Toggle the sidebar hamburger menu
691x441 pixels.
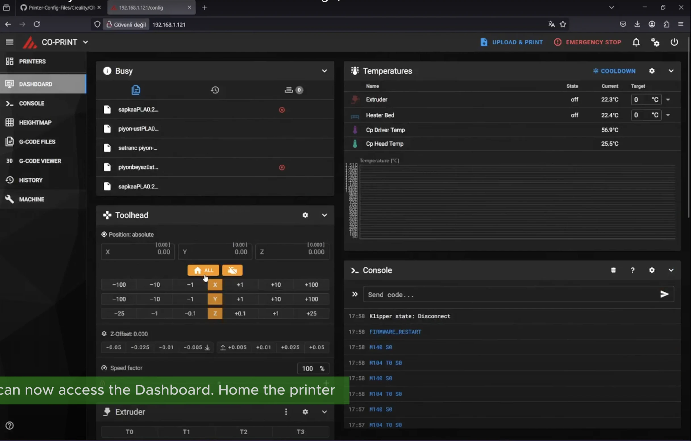pyautogui.click(x=9, y=42)
